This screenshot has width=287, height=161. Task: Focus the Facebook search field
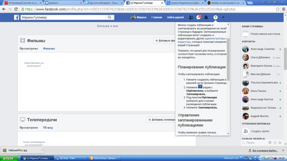click(63, 17)
